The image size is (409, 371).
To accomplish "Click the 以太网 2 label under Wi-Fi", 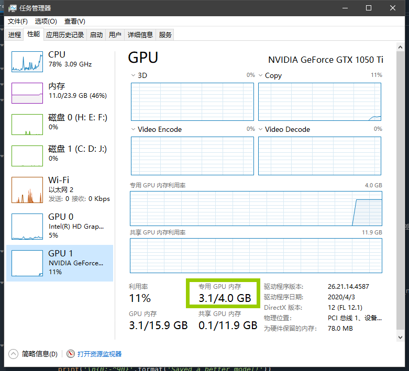I will point(61,189).
